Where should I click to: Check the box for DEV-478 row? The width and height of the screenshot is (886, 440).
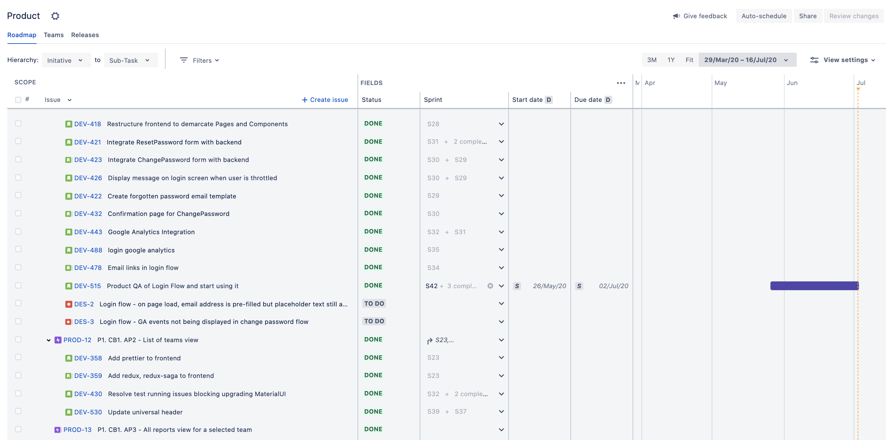point(18,267)
